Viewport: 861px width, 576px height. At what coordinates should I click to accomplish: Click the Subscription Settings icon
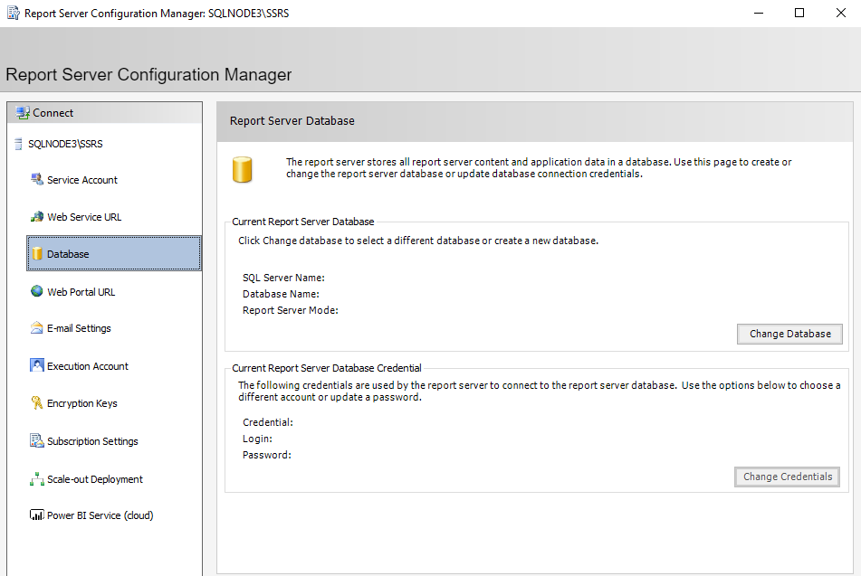pyautogui.click(x=37, y=441)
